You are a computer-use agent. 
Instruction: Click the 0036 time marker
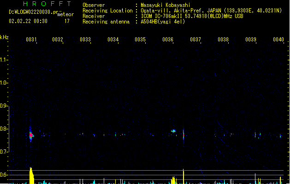tap(168, 40)
